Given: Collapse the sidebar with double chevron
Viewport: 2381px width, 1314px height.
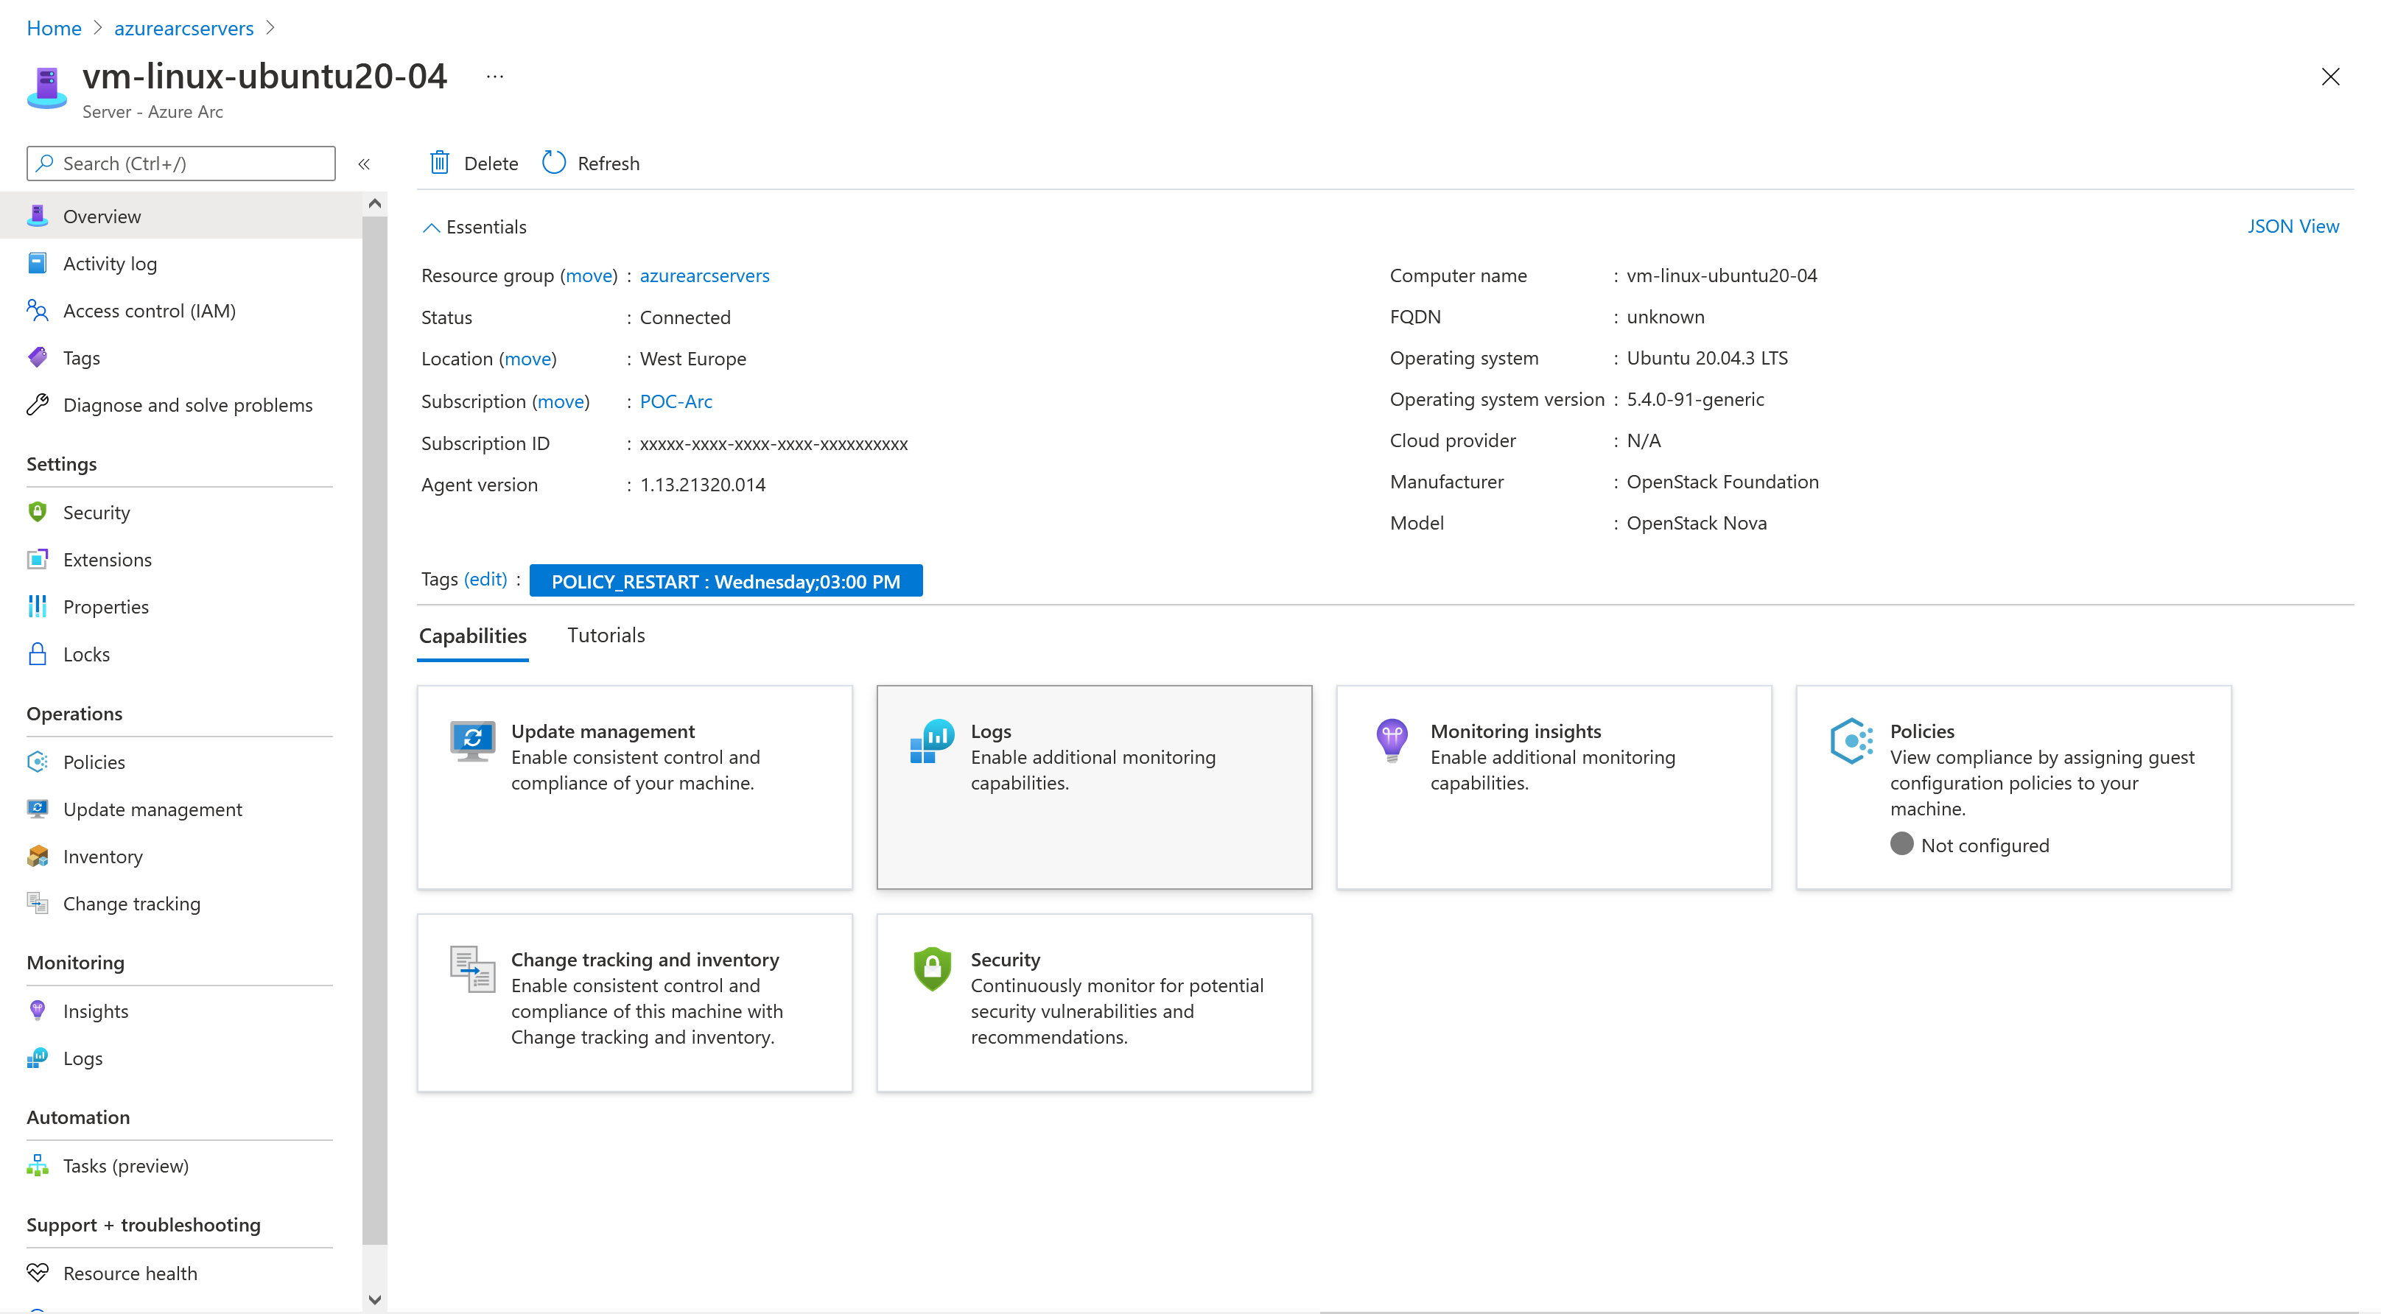Looking at the screenshot, I should coord(364,164).
